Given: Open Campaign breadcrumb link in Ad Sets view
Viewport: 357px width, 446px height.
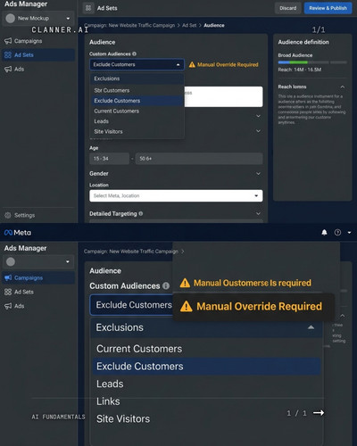Looking at the screenshot, I should pos(129,25).
